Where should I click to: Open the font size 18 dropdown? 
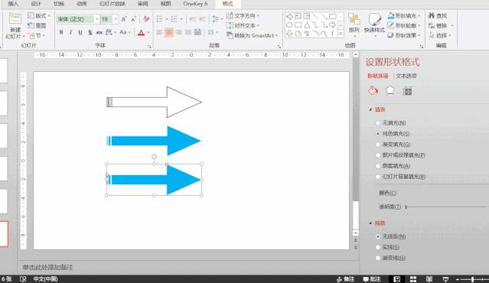pyautogui.click(x=116, y=19)
